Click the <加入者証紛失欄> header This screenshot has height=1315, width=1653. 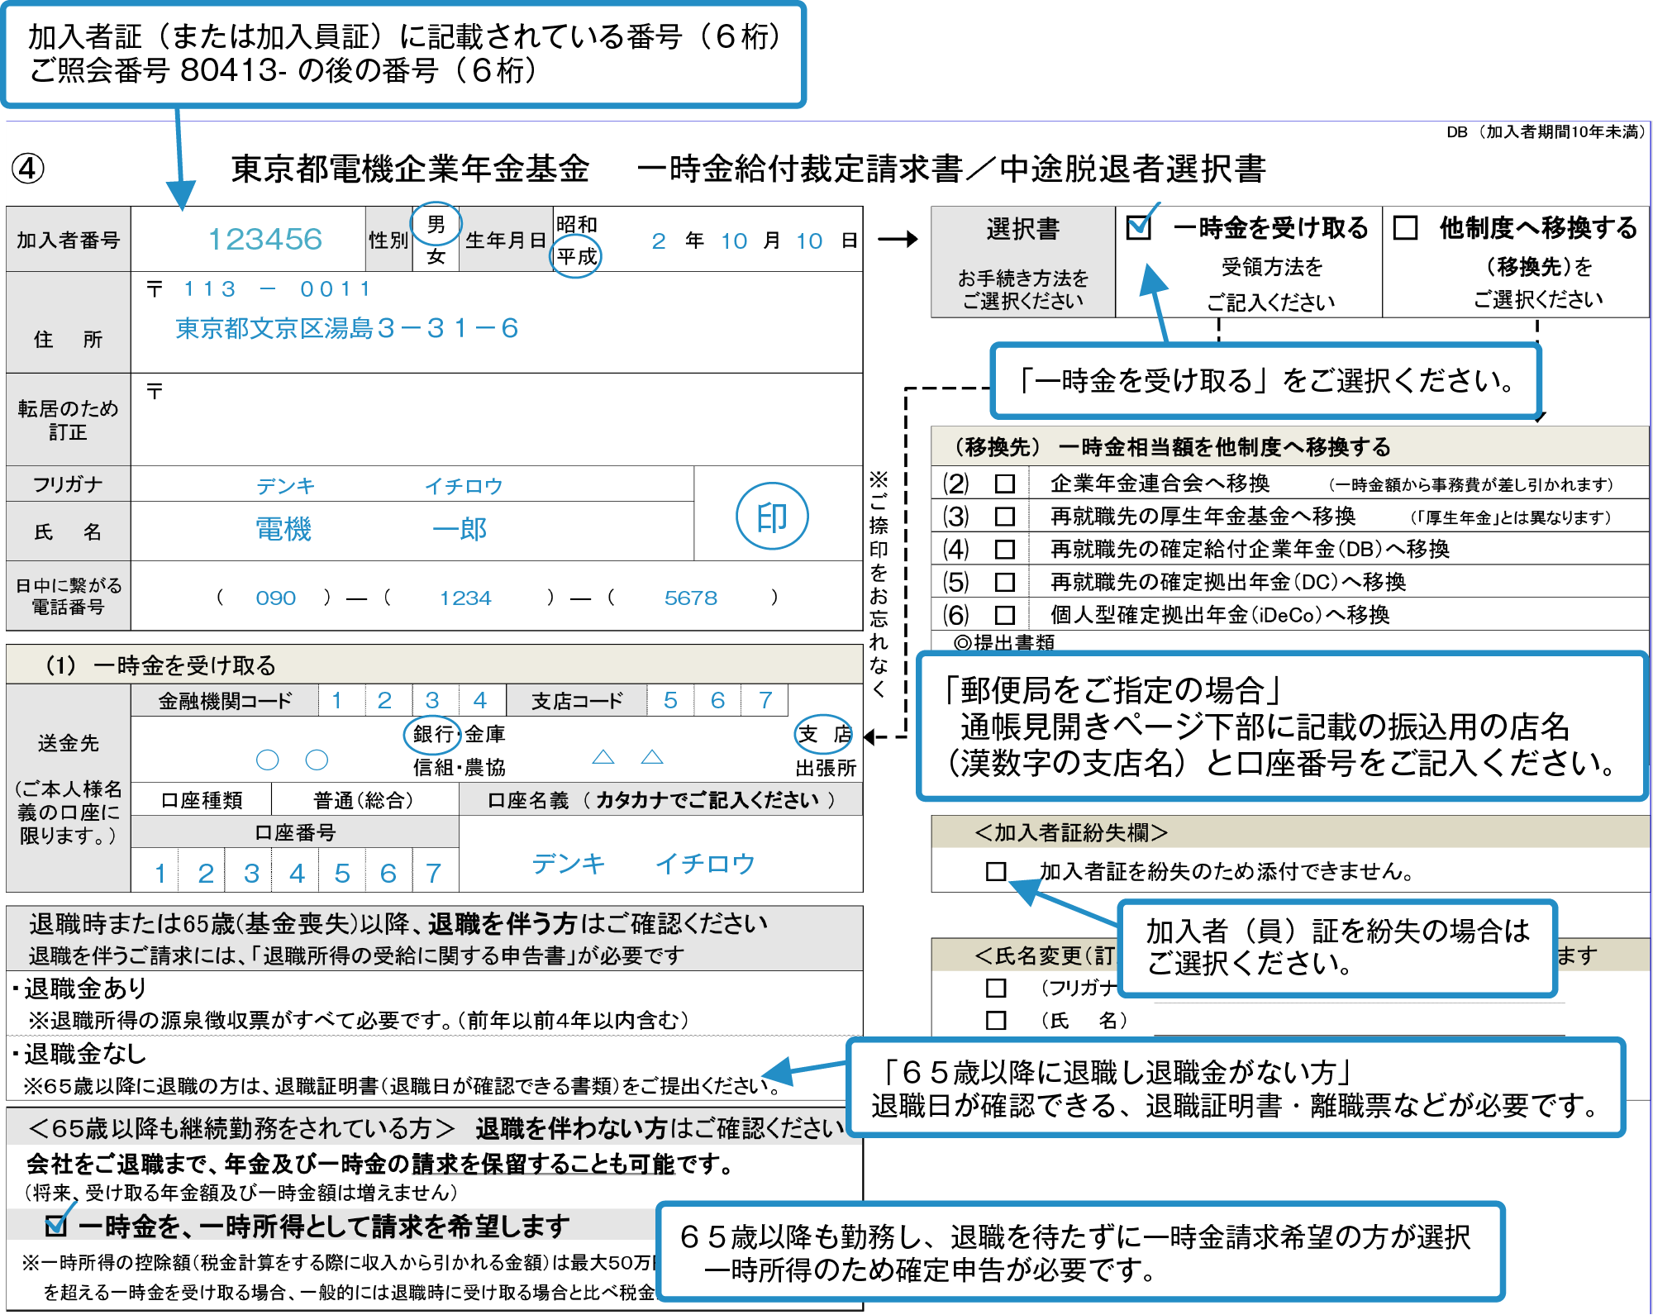(1289, 832)
